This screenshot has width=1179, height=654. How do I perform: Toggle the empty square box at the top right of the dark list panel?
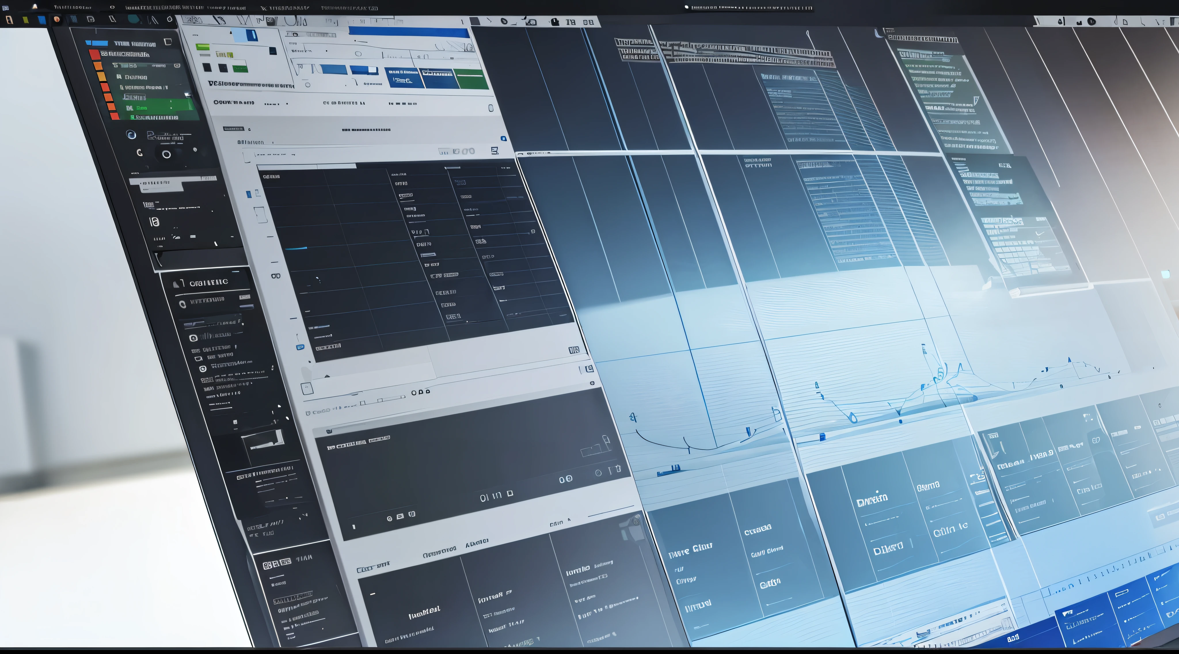168,42
